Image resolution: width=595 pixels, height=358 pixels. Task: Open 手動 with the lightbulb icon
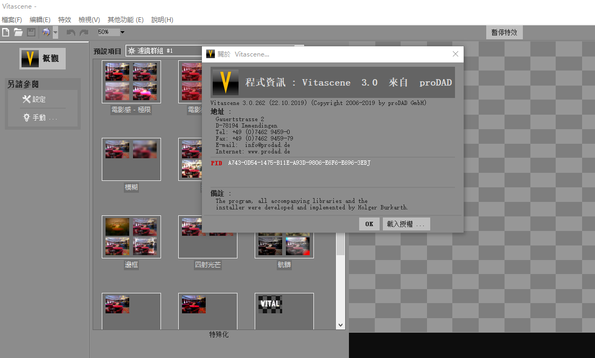pyautogui.click(x=39, y=117)
